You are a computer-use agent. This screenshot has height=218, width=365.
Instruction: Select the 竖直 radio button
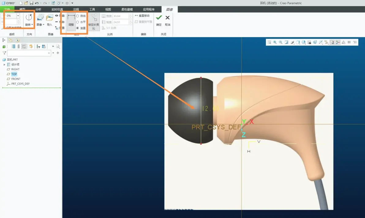pos(77,28)
